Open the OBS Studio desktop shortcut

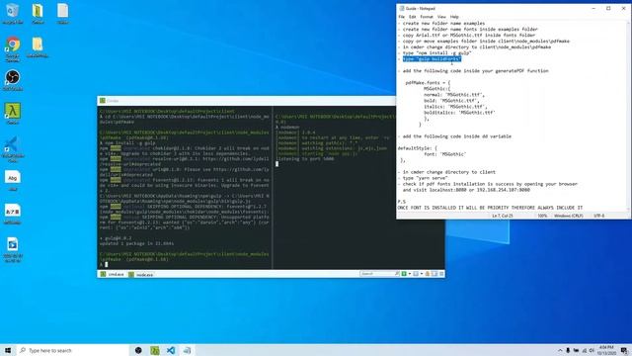pos(13,79)
